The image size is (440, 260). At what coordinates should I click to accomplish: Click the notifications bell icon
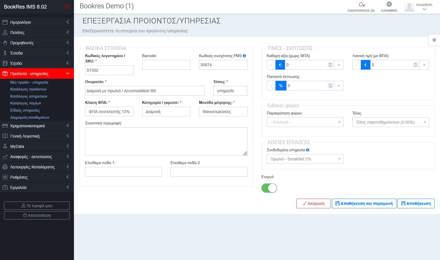361,5
